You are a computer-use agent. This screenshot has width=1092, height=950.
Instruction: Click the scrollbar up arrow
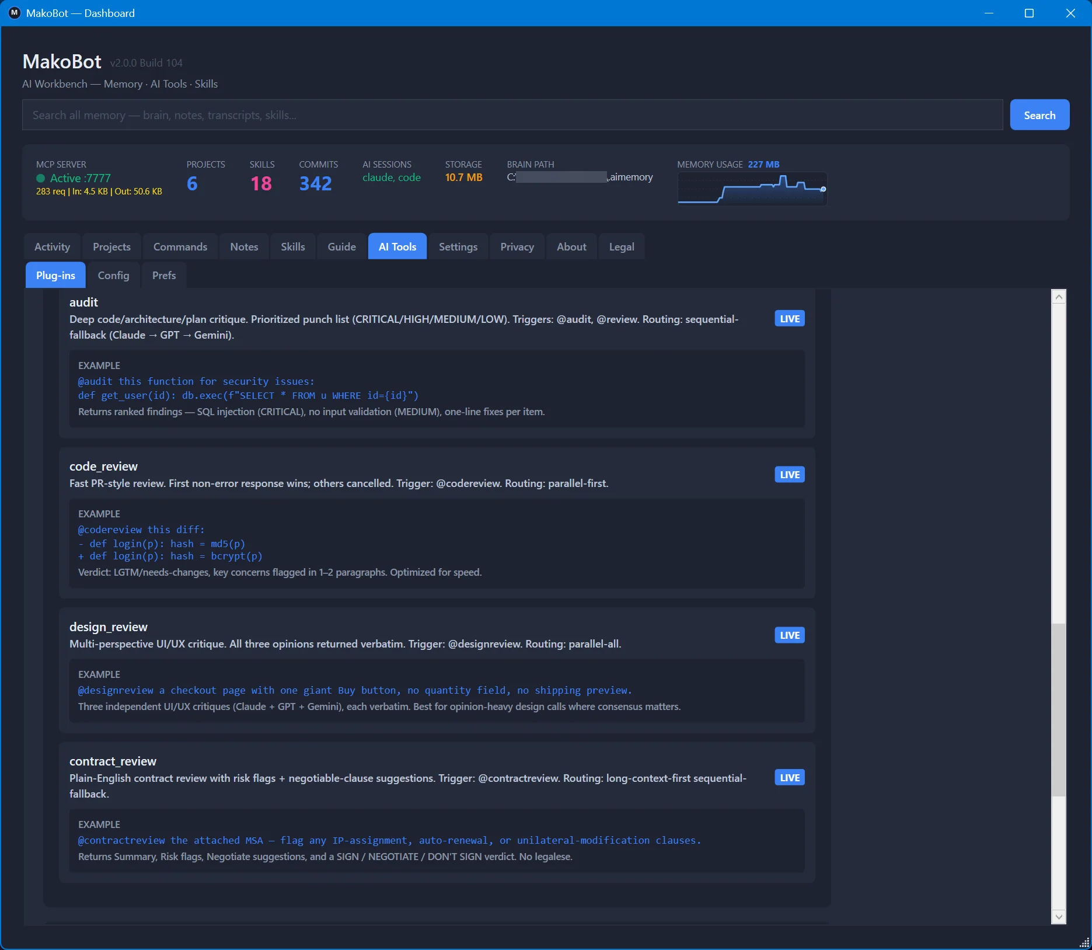click(x=1059, y=297)
